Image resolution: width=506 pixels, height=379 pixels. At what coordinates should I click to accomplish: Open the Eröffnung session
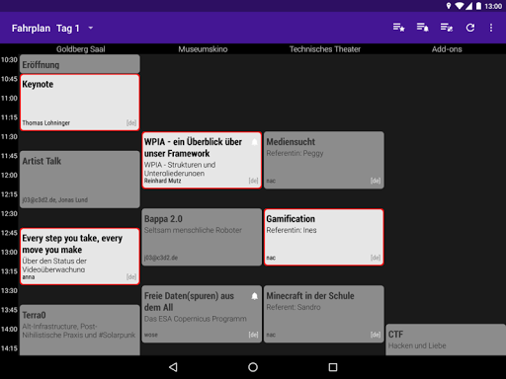click(80, 64)
